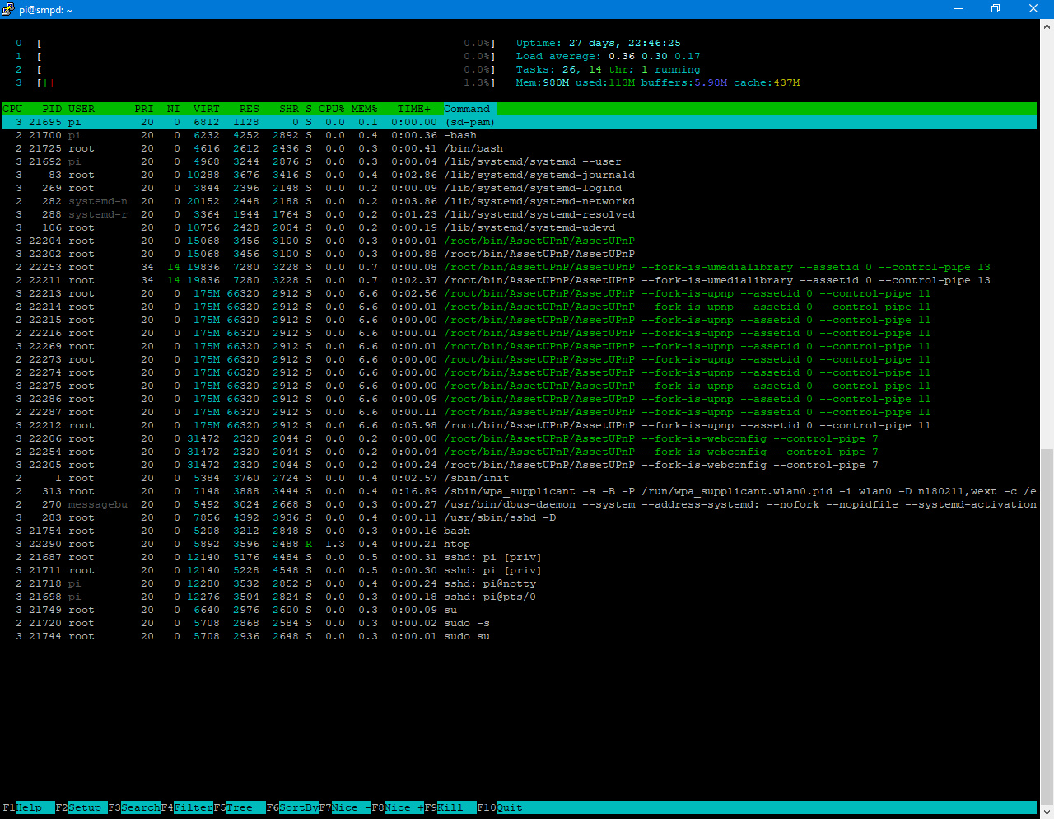Click the PuTTY icon in title bar
Viewport: 1054px width, 819px height.
click(x=8, y=9)
